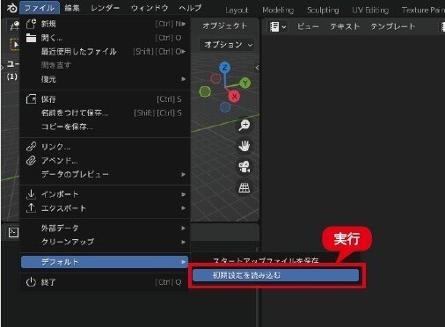Click the Blender logo icon
Image resolution: width=445 pixels, height=327 pixels.
11,8
